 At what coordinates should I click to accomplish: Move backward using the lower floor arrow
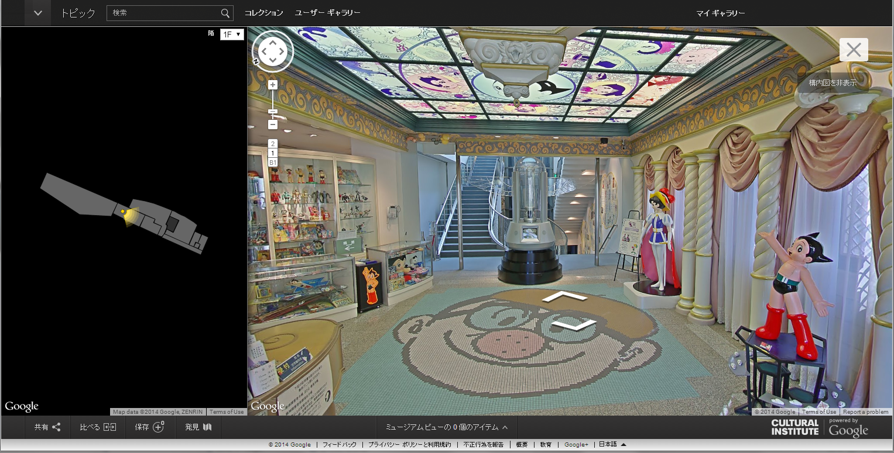coord(574,324)
